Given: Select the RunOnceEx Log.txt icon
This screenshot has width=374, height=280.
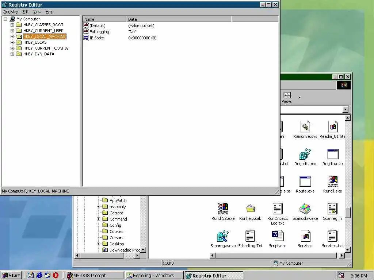Looking at the screenshot, I should click(278, 209).
